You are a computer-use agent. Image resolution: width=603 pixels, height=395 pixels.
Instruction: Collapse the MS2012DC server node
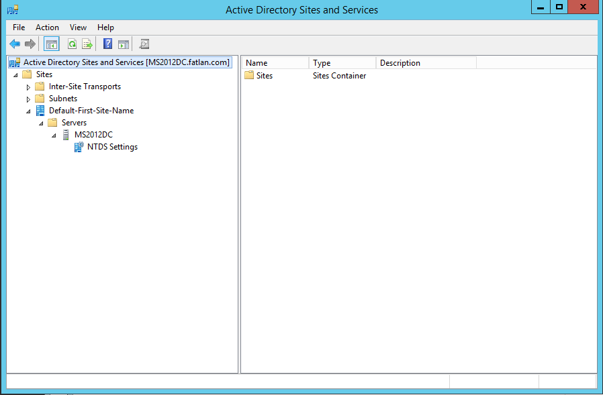pos(54,135)
